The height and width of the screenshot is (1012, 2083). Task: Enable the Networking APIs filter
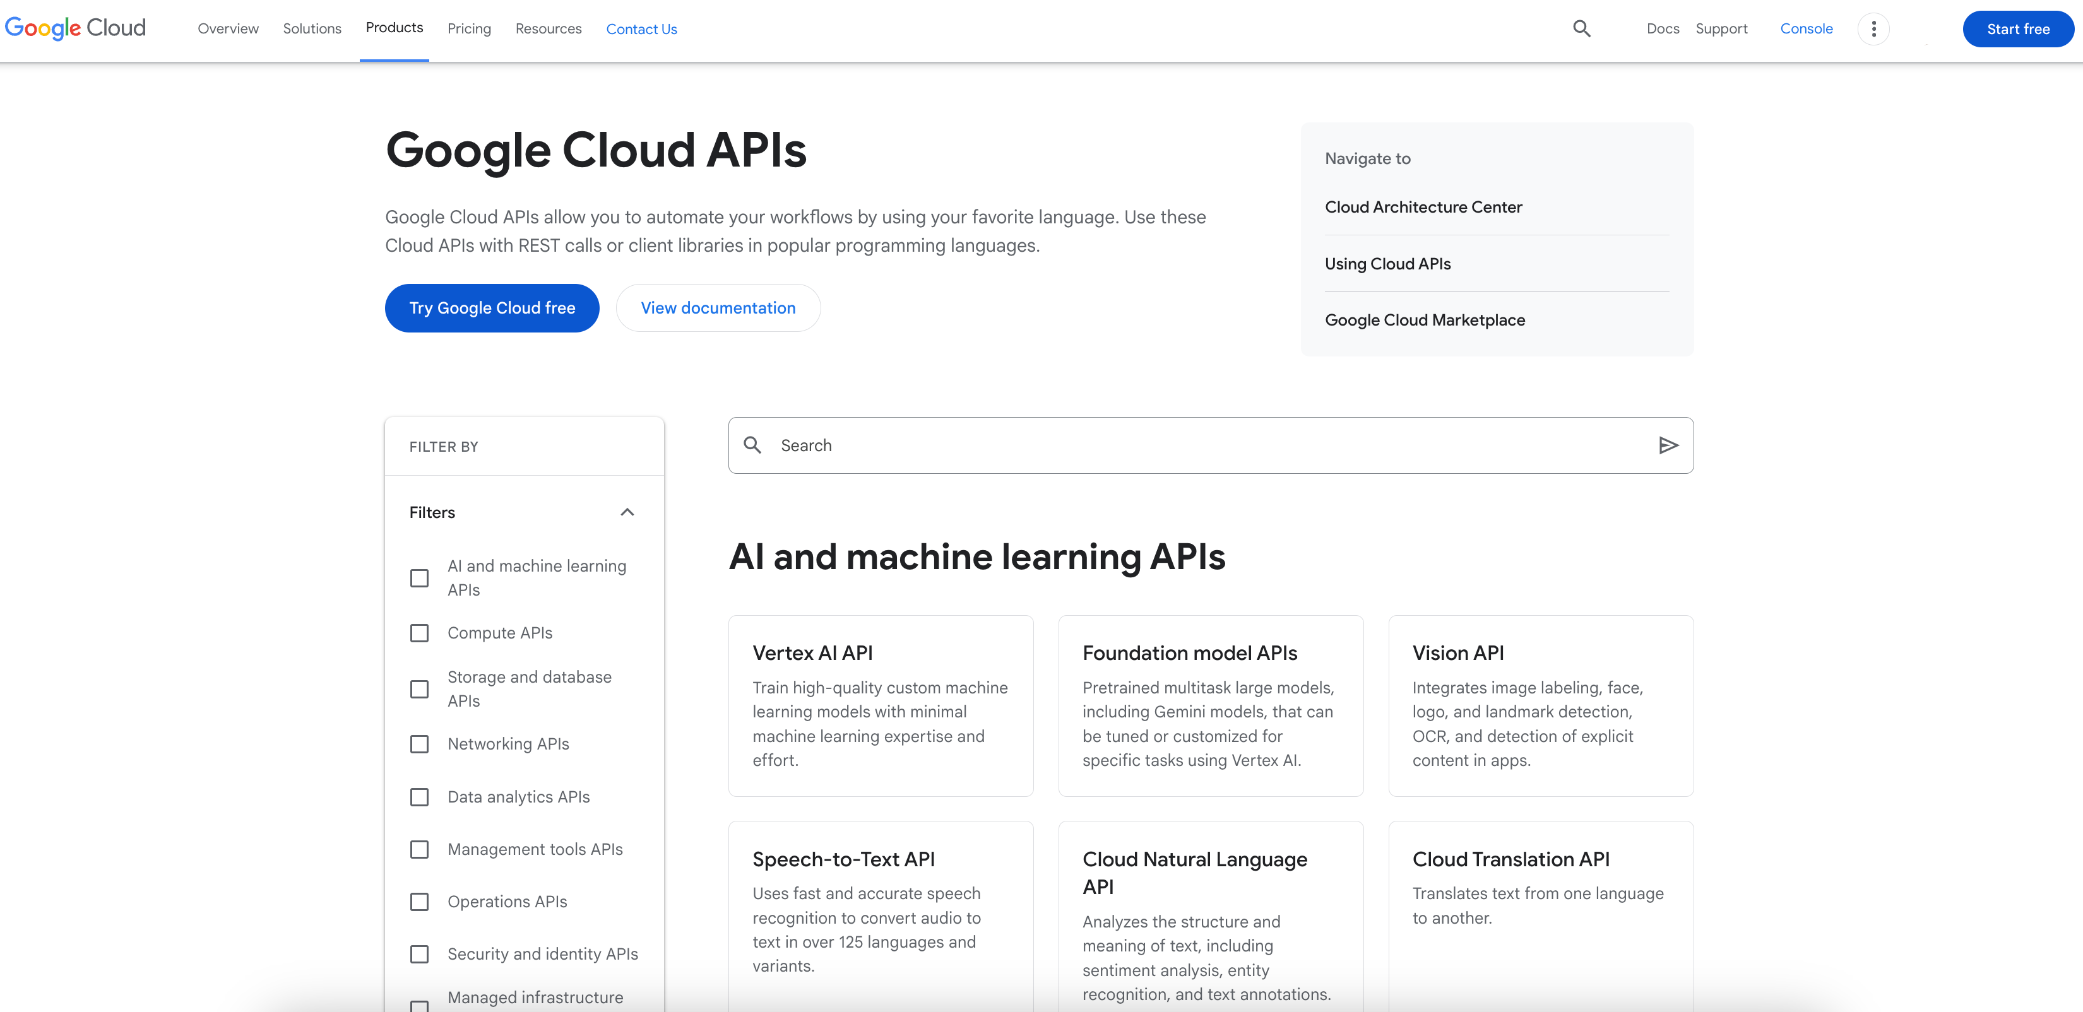(419, 744)
